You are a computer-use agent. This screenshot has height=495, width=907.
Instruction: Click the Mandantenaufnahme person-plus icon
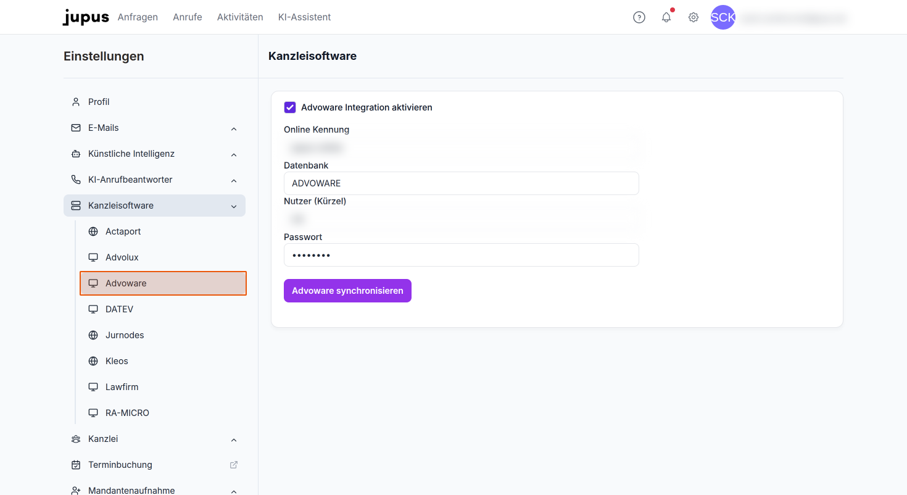(76, 491)
